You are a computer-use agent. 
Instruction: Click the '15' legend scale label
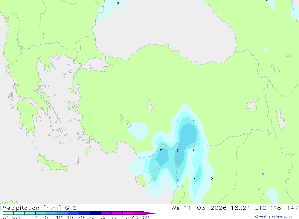[70, 217]
